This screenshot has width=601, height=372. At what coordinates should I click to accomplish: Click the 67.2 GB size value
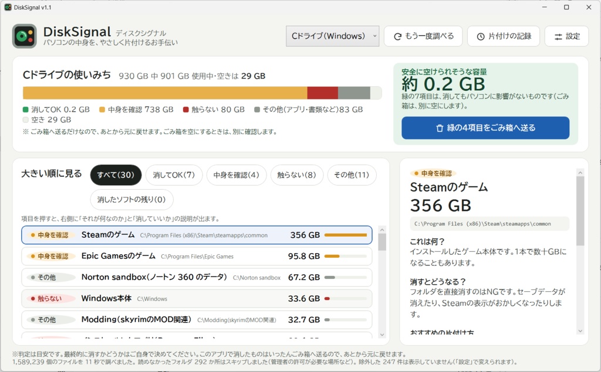[304, 278]
